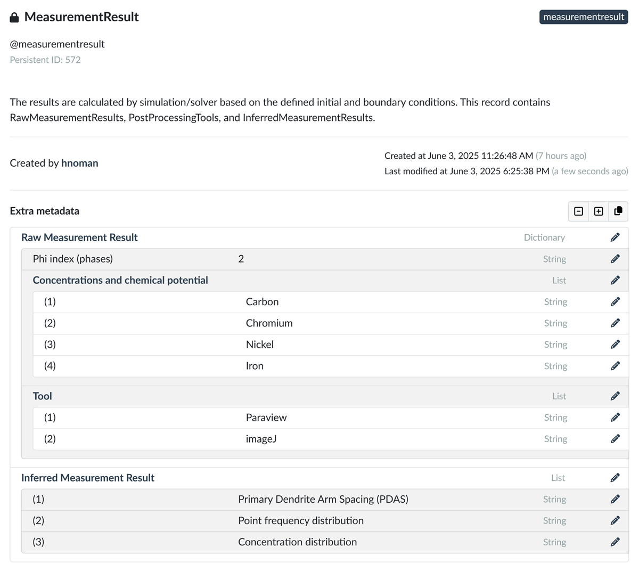Viewport: 639px width, 572px height.
Task: Select Concentration distribution text
Action: pyautogui.click(x=298, y=542)
